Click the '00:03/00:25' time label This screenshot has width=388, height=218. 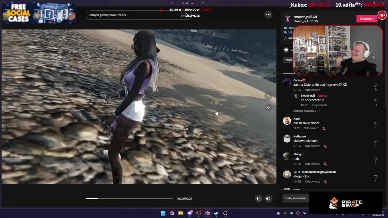tap(184, 199)
